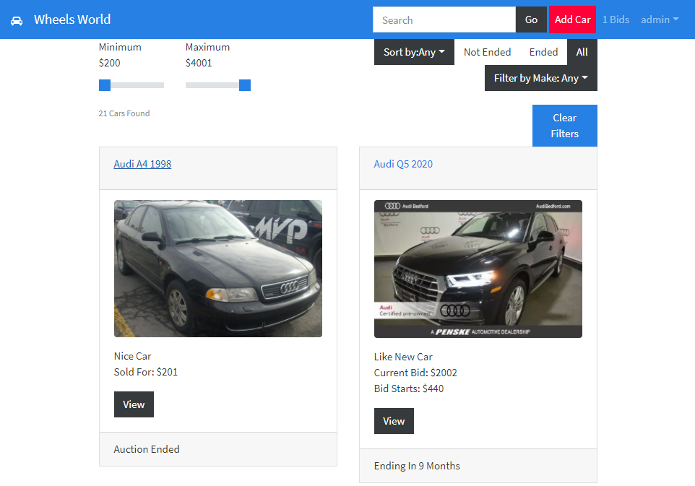Viewport: 695px width, 486px height.
Task: Open the Audi A4 1998 title link
Action: pos(142,164)
